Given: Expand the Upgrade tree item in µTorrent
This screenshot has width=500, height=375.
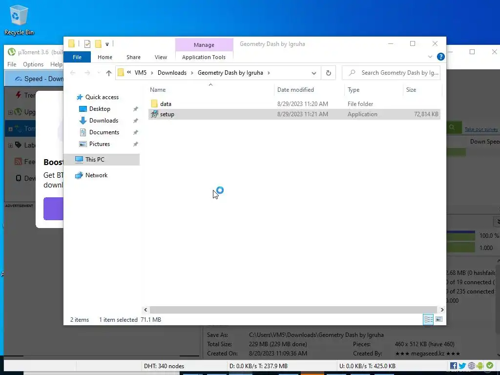Looking at the screenshot, I should (10, 112).
